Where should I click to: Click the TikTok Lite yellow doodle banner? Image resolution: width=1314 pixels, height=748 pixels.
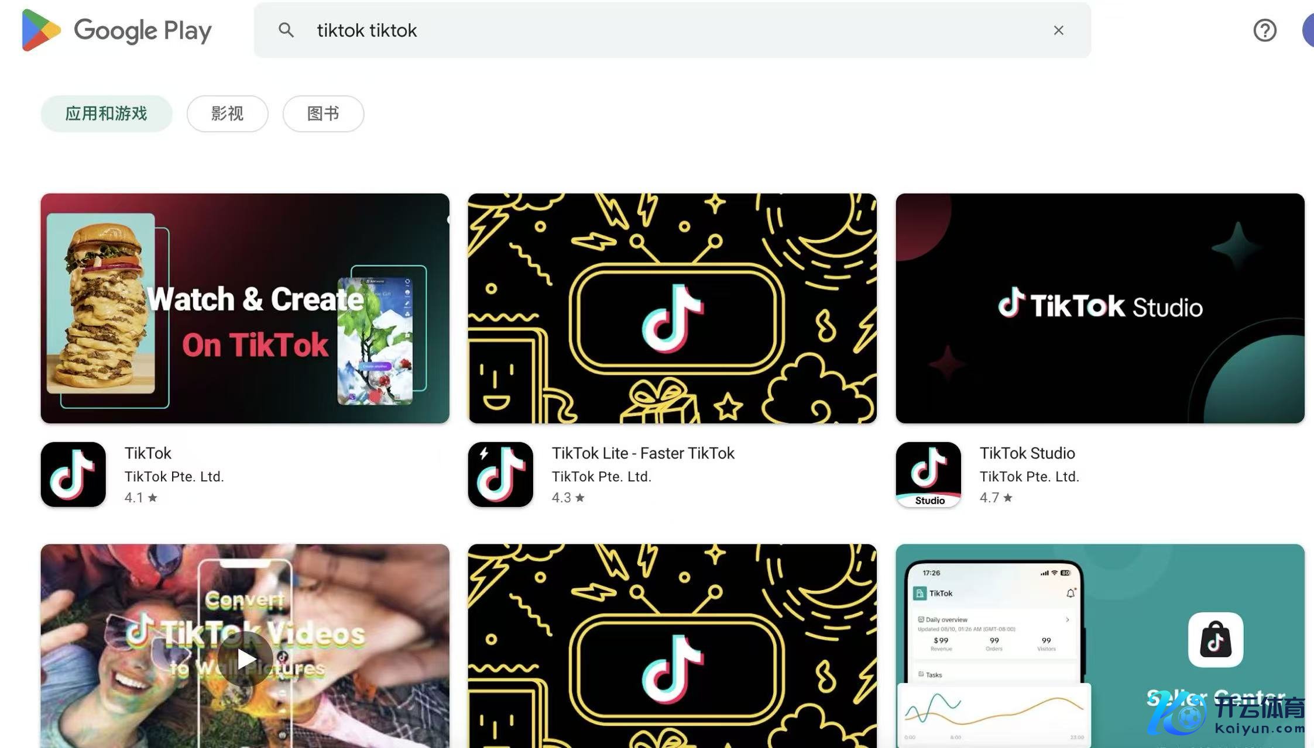point(673,308)
